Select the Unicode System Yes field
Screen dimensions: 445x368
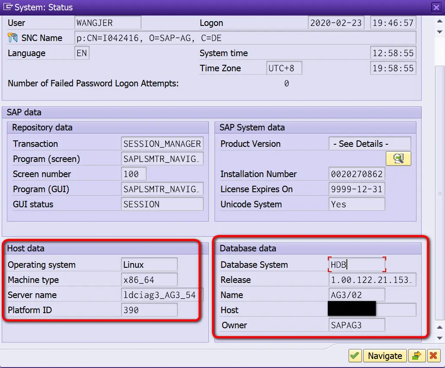click(x=357, y=204)
